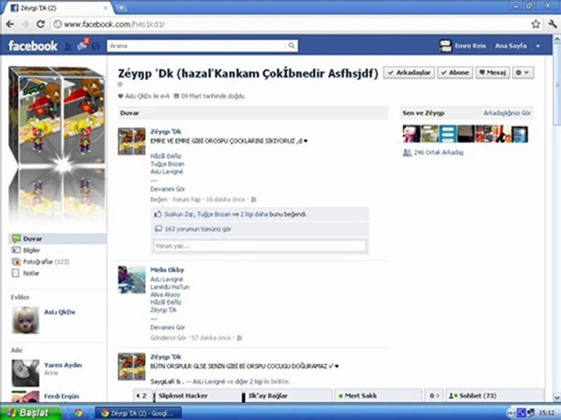The width and height of the screenshot is (561, 420).
Task: Expand first post with Devamını Gör
Action: 168,189
